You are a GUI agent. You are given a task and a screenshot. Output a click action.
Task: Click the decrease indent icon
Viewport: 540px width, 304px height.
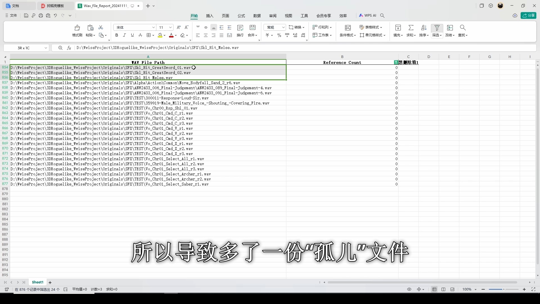pos(222,27)
